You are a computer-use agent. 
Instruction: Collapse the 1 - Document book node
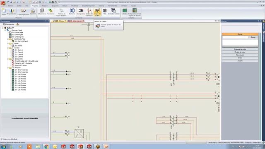tap(5, 30)
